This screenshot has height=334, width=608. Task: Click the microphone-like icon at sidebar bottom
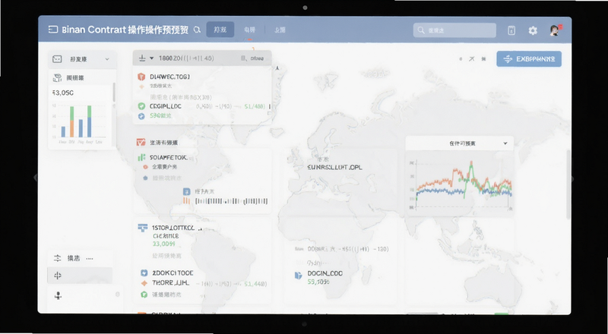(59, 296)
